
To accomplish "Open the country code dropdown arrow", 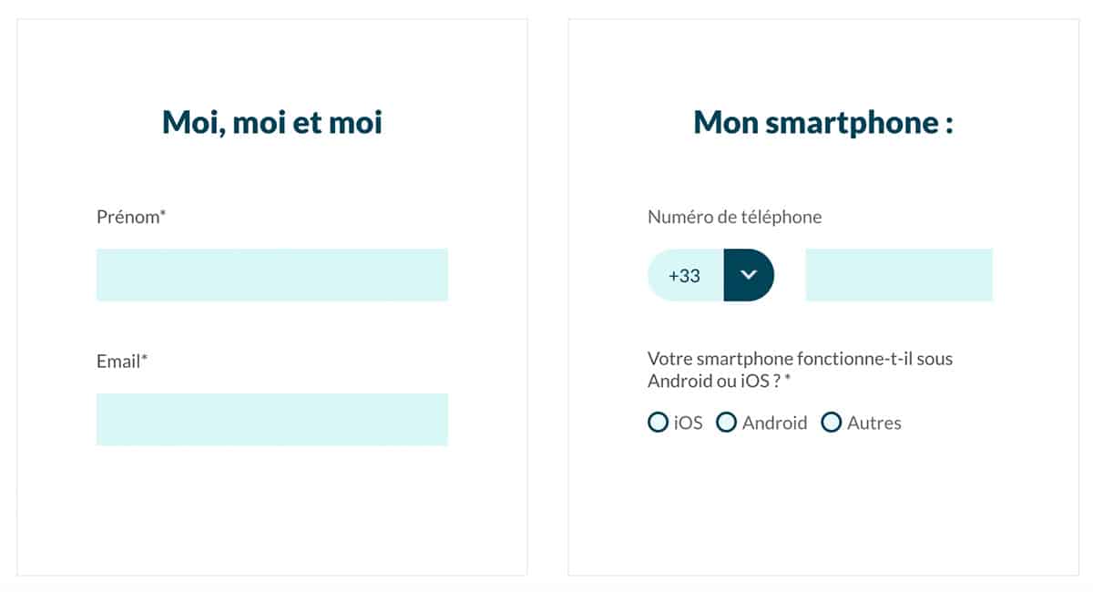I will (x=749, y=275).
